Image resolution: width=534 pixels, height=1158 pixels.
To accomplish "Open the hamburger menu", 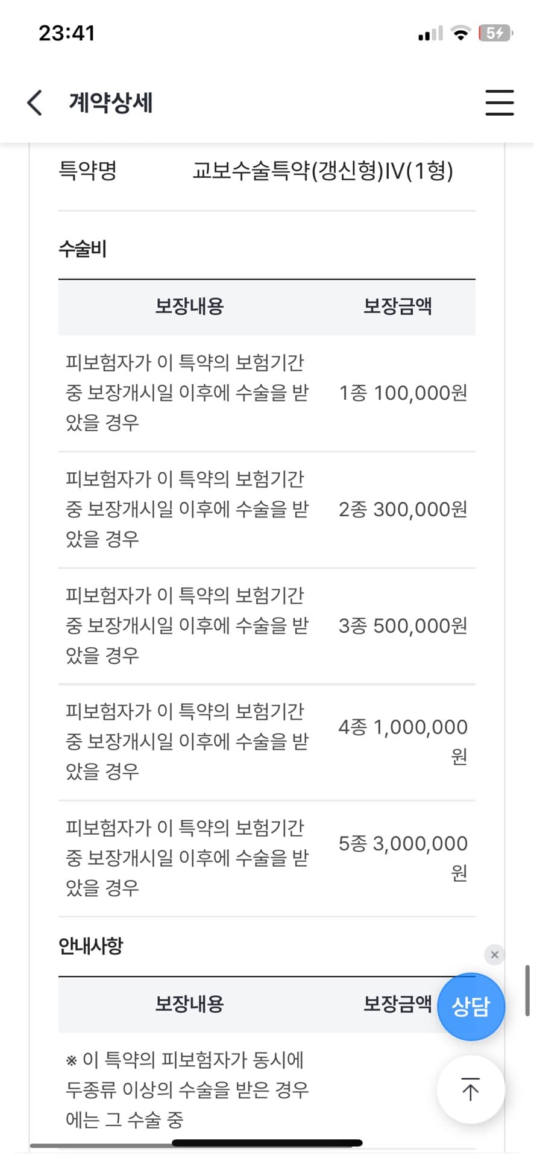I will point(500,103).
